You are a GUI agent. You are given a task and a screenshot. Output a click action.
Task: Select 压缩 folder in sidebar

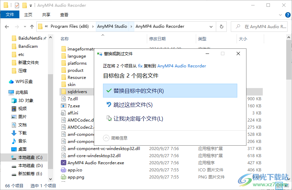[x=19, y=71]
